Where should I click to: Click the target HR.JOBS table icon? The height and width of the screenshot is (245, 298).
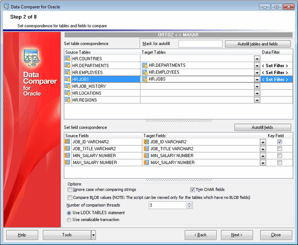click(x=145, y=79)
